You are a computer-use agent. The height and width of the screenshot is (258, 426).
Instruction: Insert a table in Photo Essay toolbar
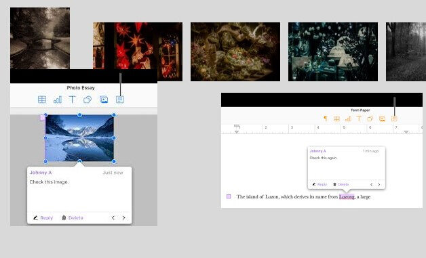pos(42,100)
